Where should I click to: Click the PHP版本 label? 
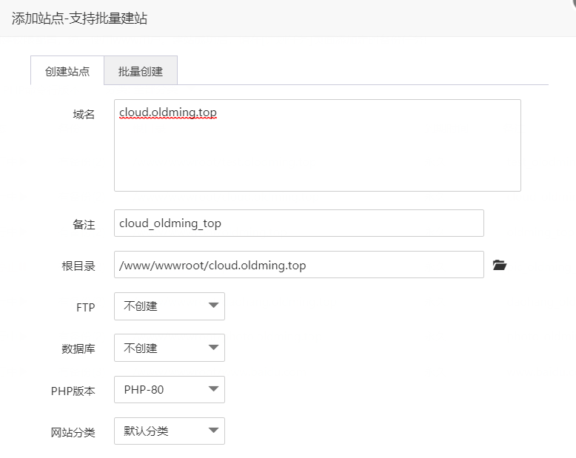tap(73, 391)
